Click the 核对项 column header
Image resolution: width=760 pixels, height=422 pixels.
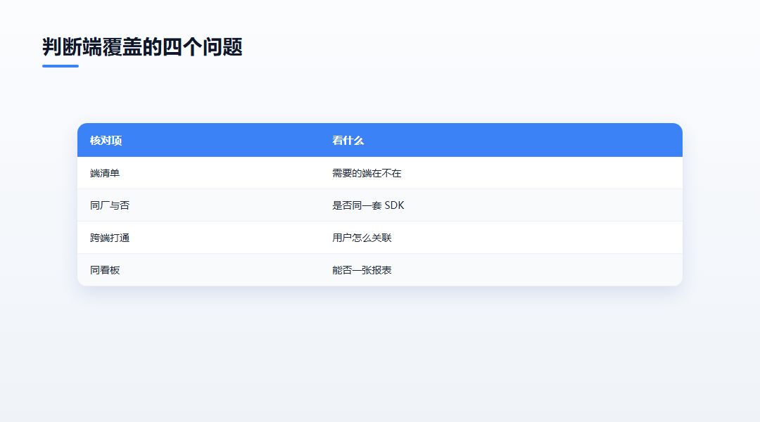click(x=198, y=141)
